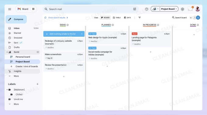Add a card to the DONE list
Image resolution: width=207 pixels, height=115 pixels.
pyautogui.click(x=194, y=35)
